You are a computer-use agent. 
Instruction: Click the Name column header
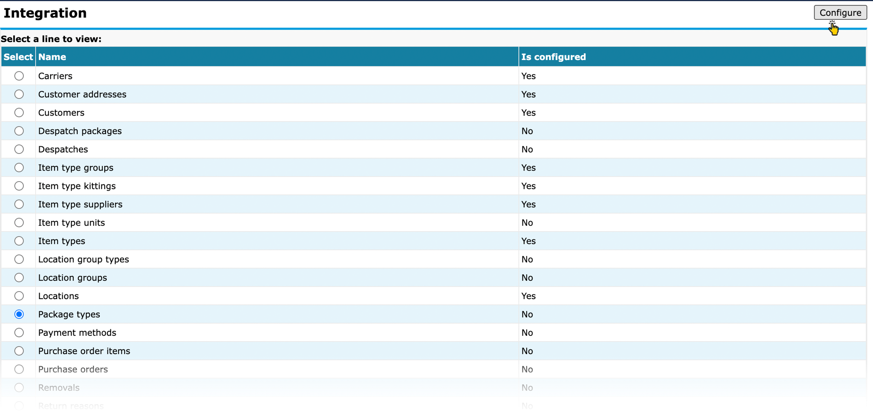coord(52,57)
